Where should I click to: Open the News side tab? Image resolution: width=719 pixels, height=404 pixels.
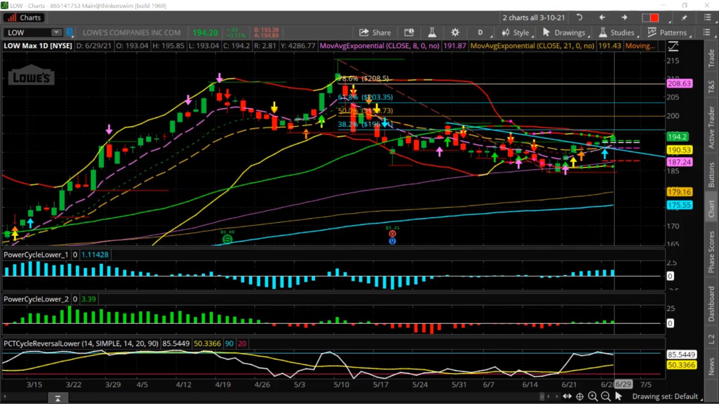pyautogui.click(x=711, y=366)
